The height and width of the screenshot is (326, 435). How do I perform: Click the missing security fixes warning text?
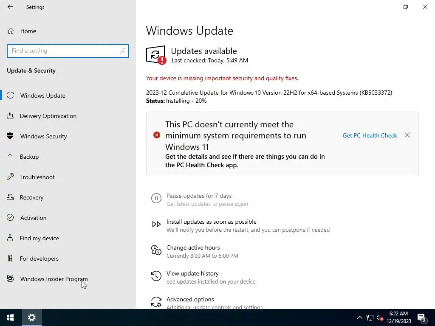(x=222, y=78)
